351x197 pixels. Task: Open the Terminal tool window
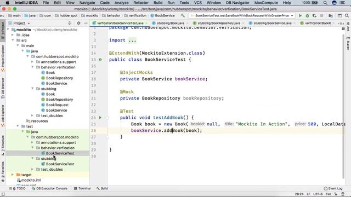click(x=82, y=188)
